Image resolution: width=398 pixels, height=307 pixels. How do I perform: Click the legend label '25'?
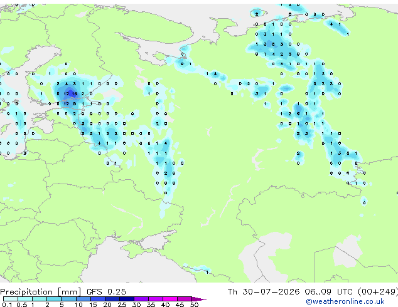pos(122,304)
